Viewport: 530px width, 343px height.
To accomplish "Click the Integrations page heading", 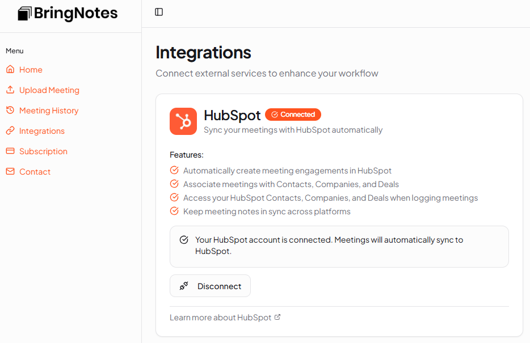I will coord(203,52).
